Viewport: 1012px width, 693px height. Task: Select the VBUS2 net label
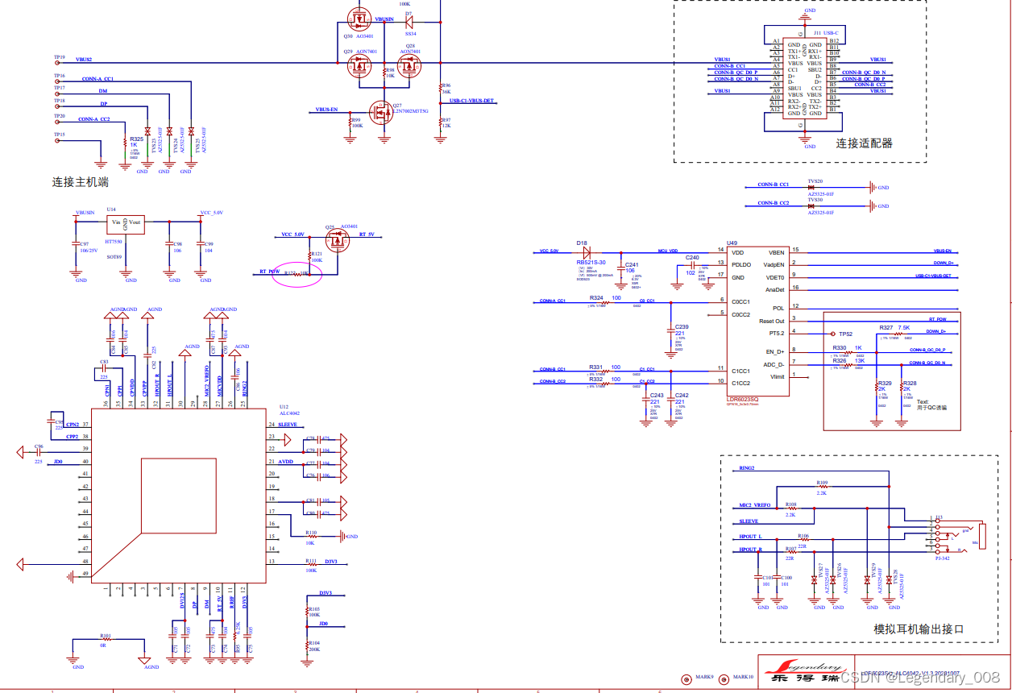click(84, 60)
